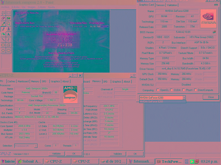Open About tab in the CPU-Z memory window
The width and height of the screenshot is (221, 165).
point(127,81)
